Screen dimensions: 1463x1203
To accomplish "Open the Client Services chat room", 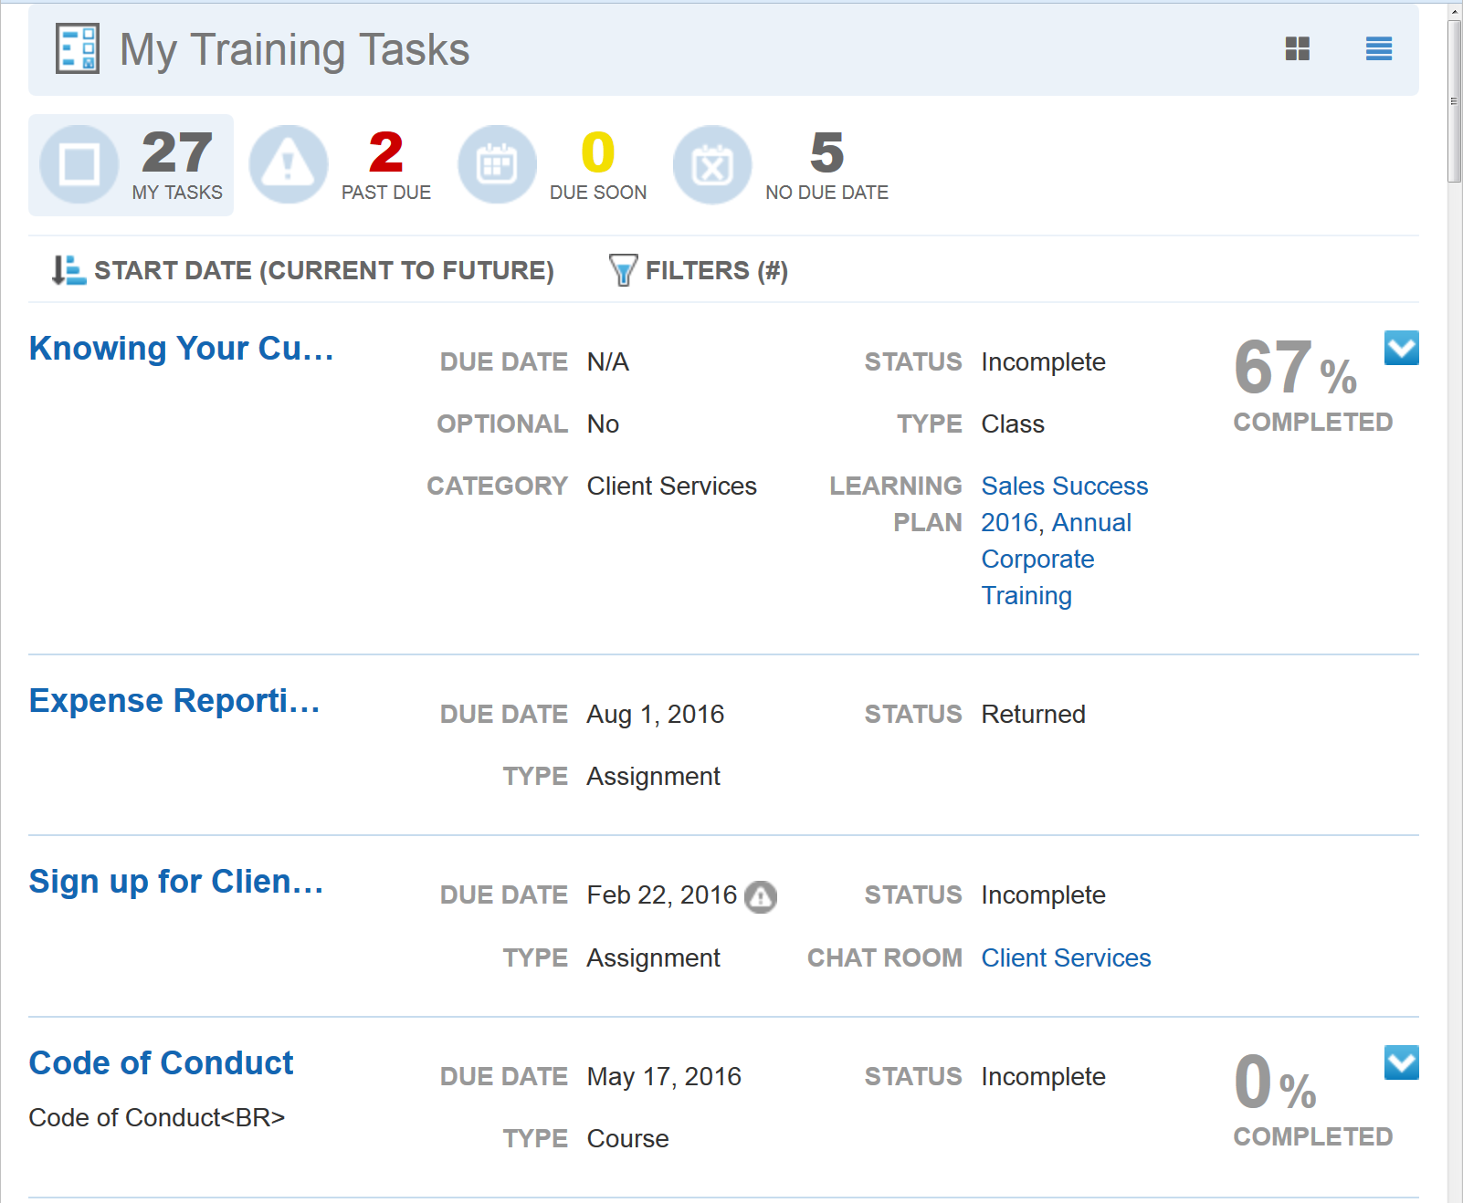I will point(1066,957).
